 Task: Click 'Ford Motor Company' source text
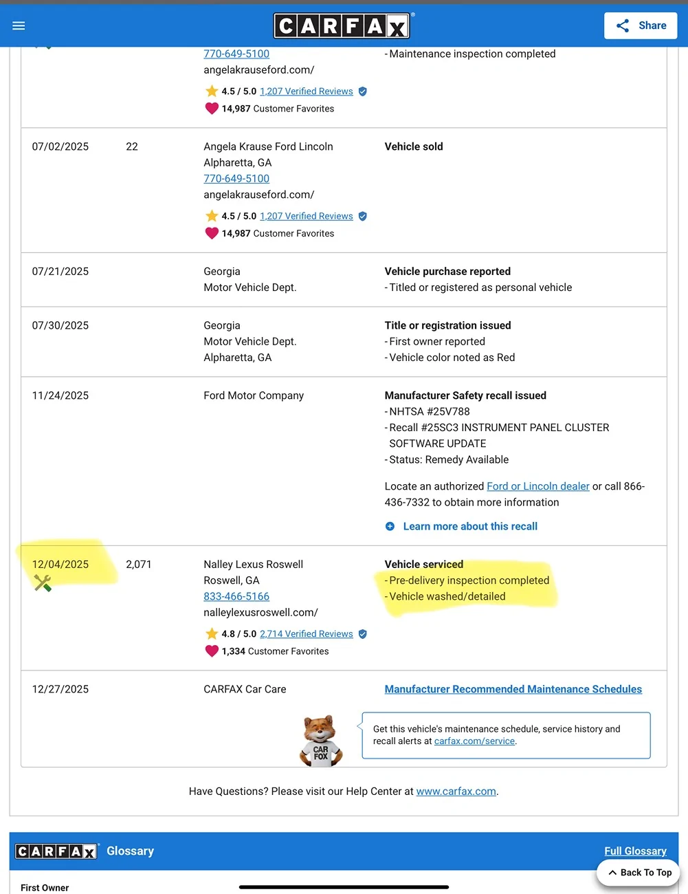pos(254,395)
